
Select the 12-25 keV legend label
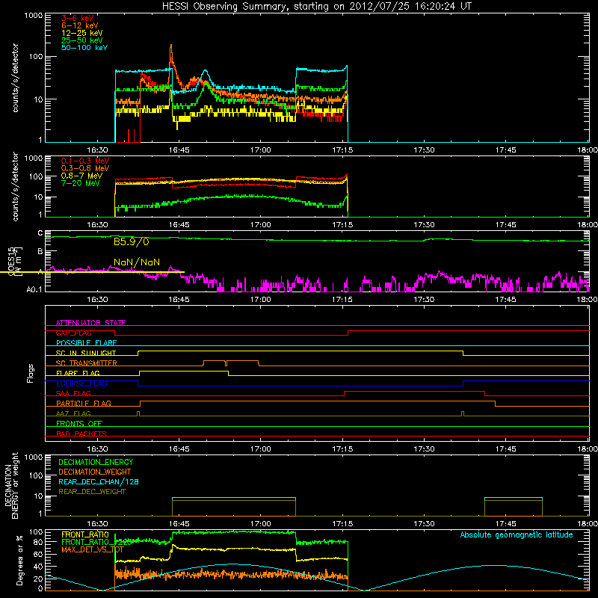pyautogui.click(x=82, y=33)
